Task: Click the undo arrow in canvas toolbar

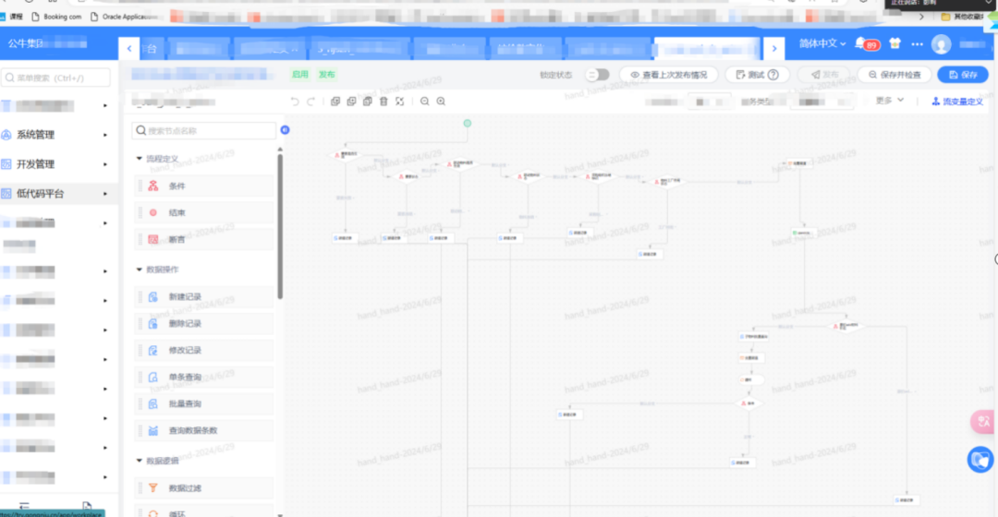Action: click(x=295, y=102)
